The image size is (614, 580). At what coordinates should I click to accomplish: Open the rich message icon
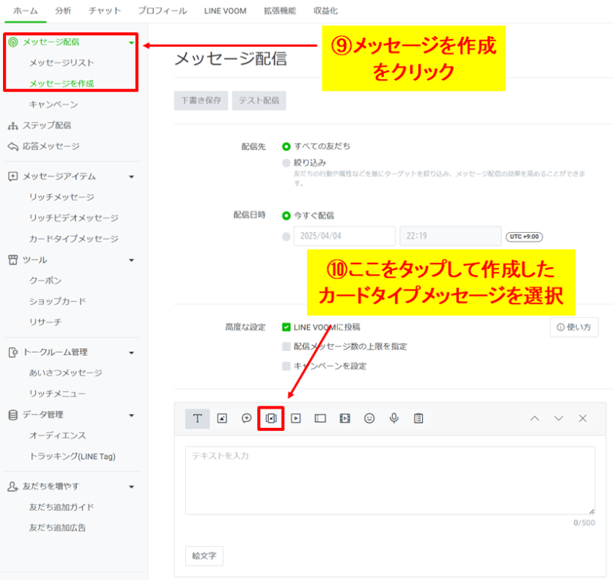[320, 419]
